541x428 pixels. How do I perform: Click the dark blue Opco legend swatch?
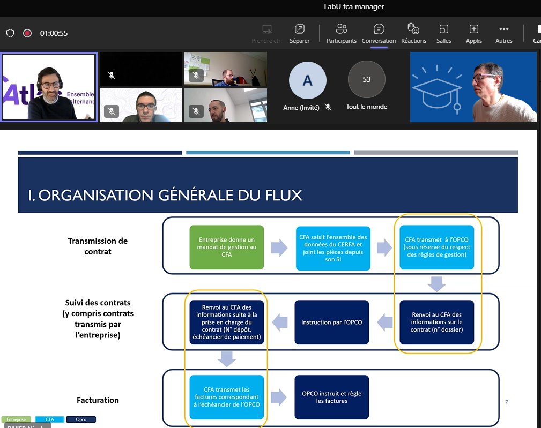[81, 419]
